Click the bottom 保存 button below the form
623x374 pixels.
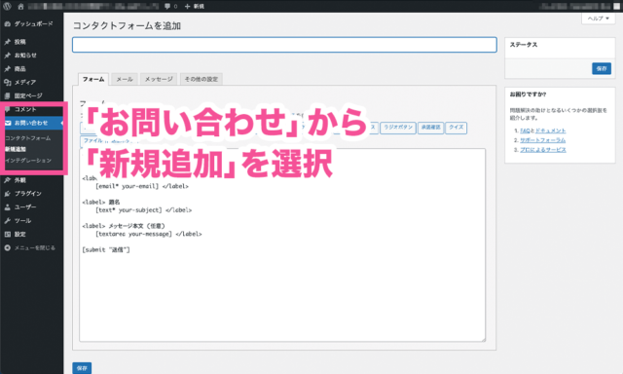click(82, 368)
